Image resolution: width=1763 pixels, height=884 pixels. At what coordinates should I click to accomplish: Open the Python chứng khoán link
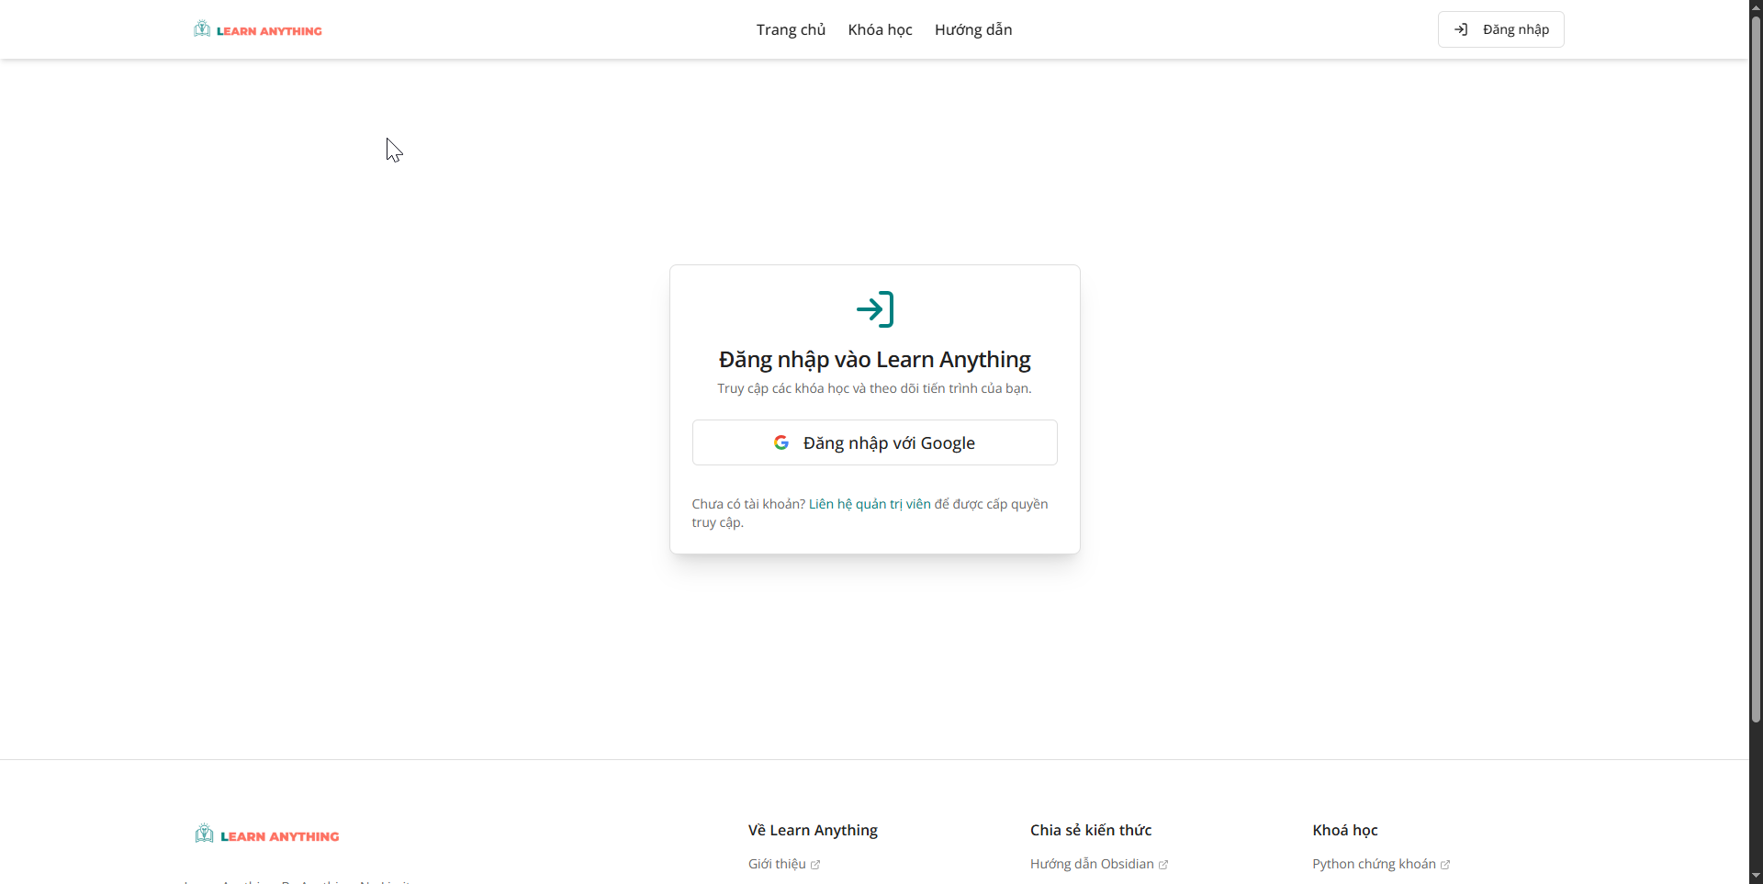[x=1375, y=864]
